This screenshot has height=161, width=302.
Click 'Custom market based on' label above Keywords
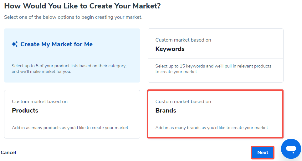click(183, 40)
